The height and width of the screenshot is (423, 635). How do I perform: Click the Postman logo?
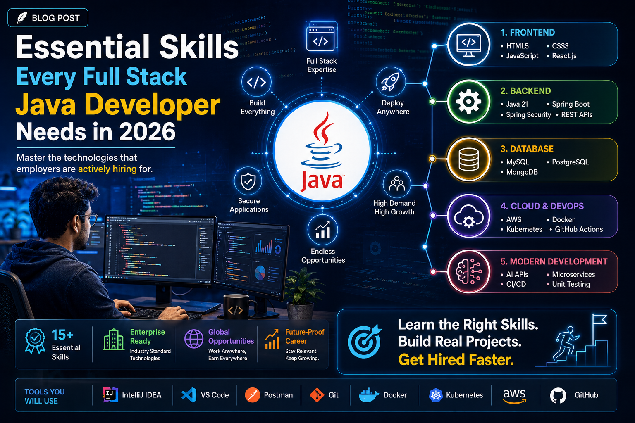coord(252,395)
